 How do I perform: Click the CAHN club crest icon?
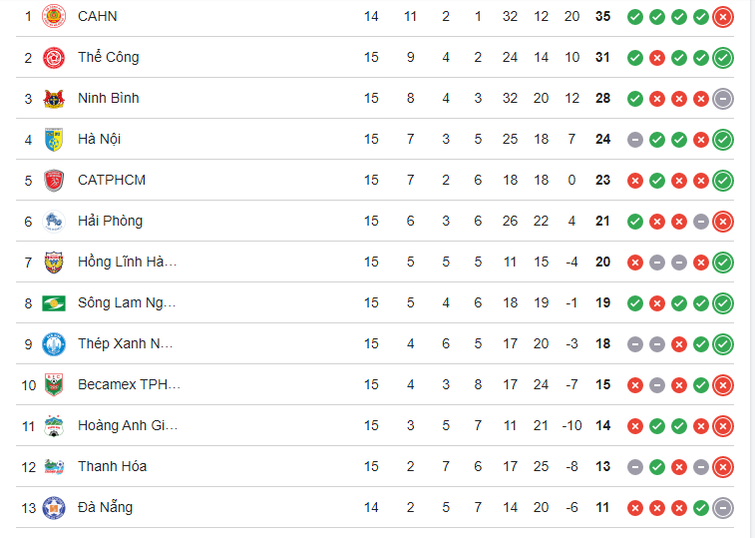click(54, 17)
